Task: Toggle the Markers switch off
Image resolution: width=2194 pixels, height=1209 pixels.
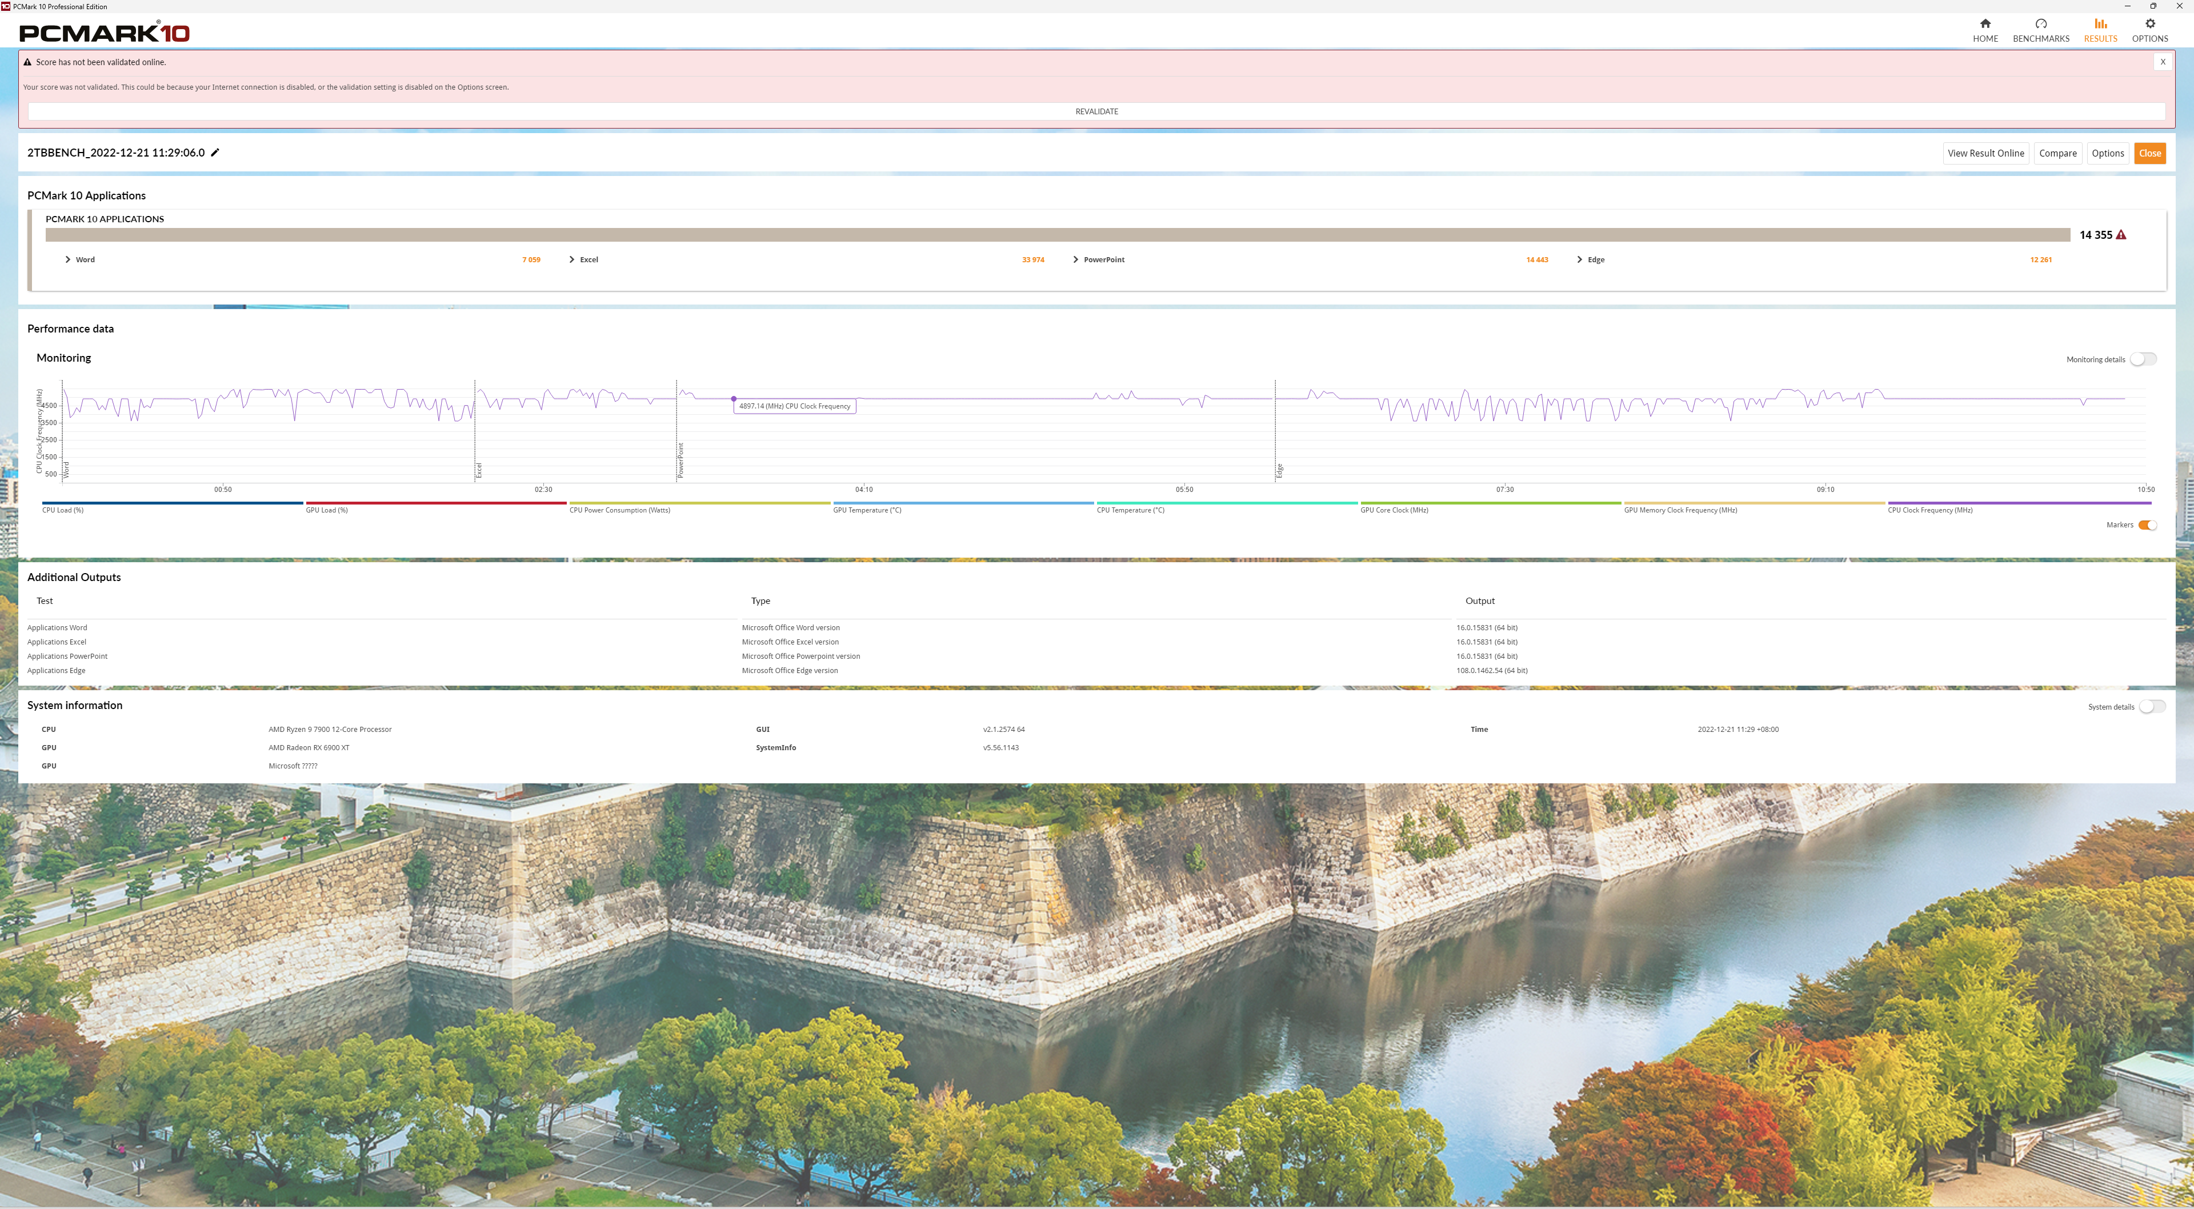Action: click(x=2147, y=525)
